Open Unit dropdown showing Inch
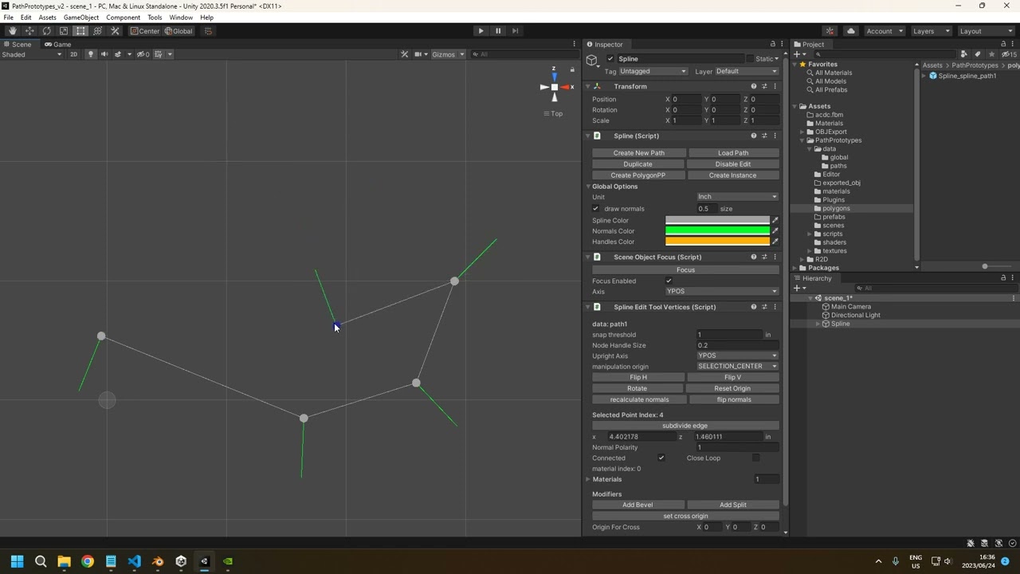The height and width of the screenshot is (574, 1020). [737, 197]
